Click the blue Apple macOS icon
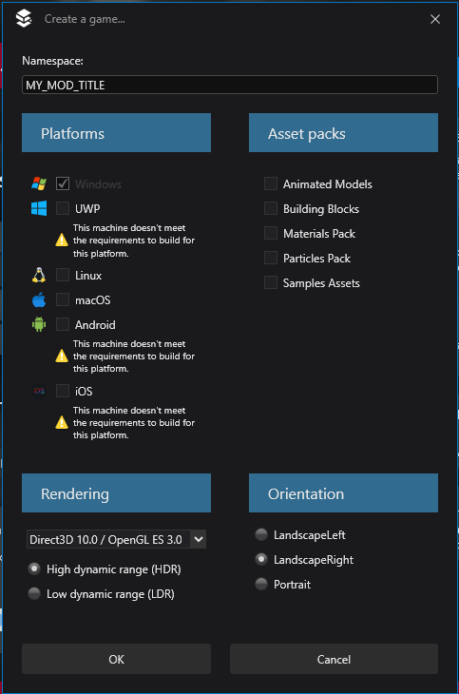 point(39,300)
